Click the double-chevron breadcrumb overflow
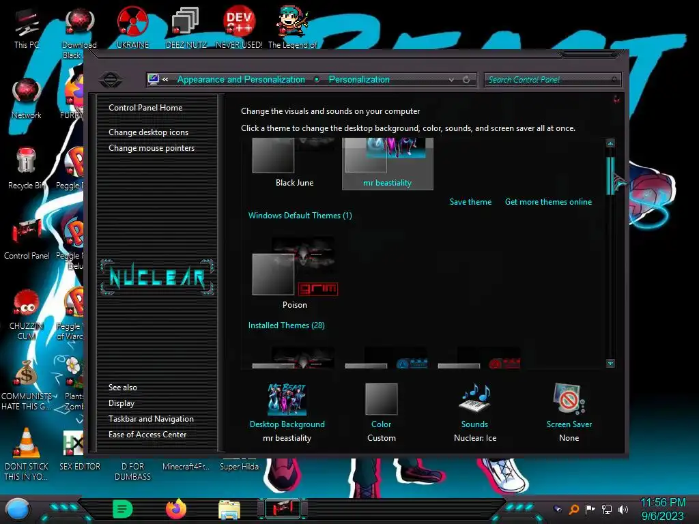699x524 pixels. point(165,79)
